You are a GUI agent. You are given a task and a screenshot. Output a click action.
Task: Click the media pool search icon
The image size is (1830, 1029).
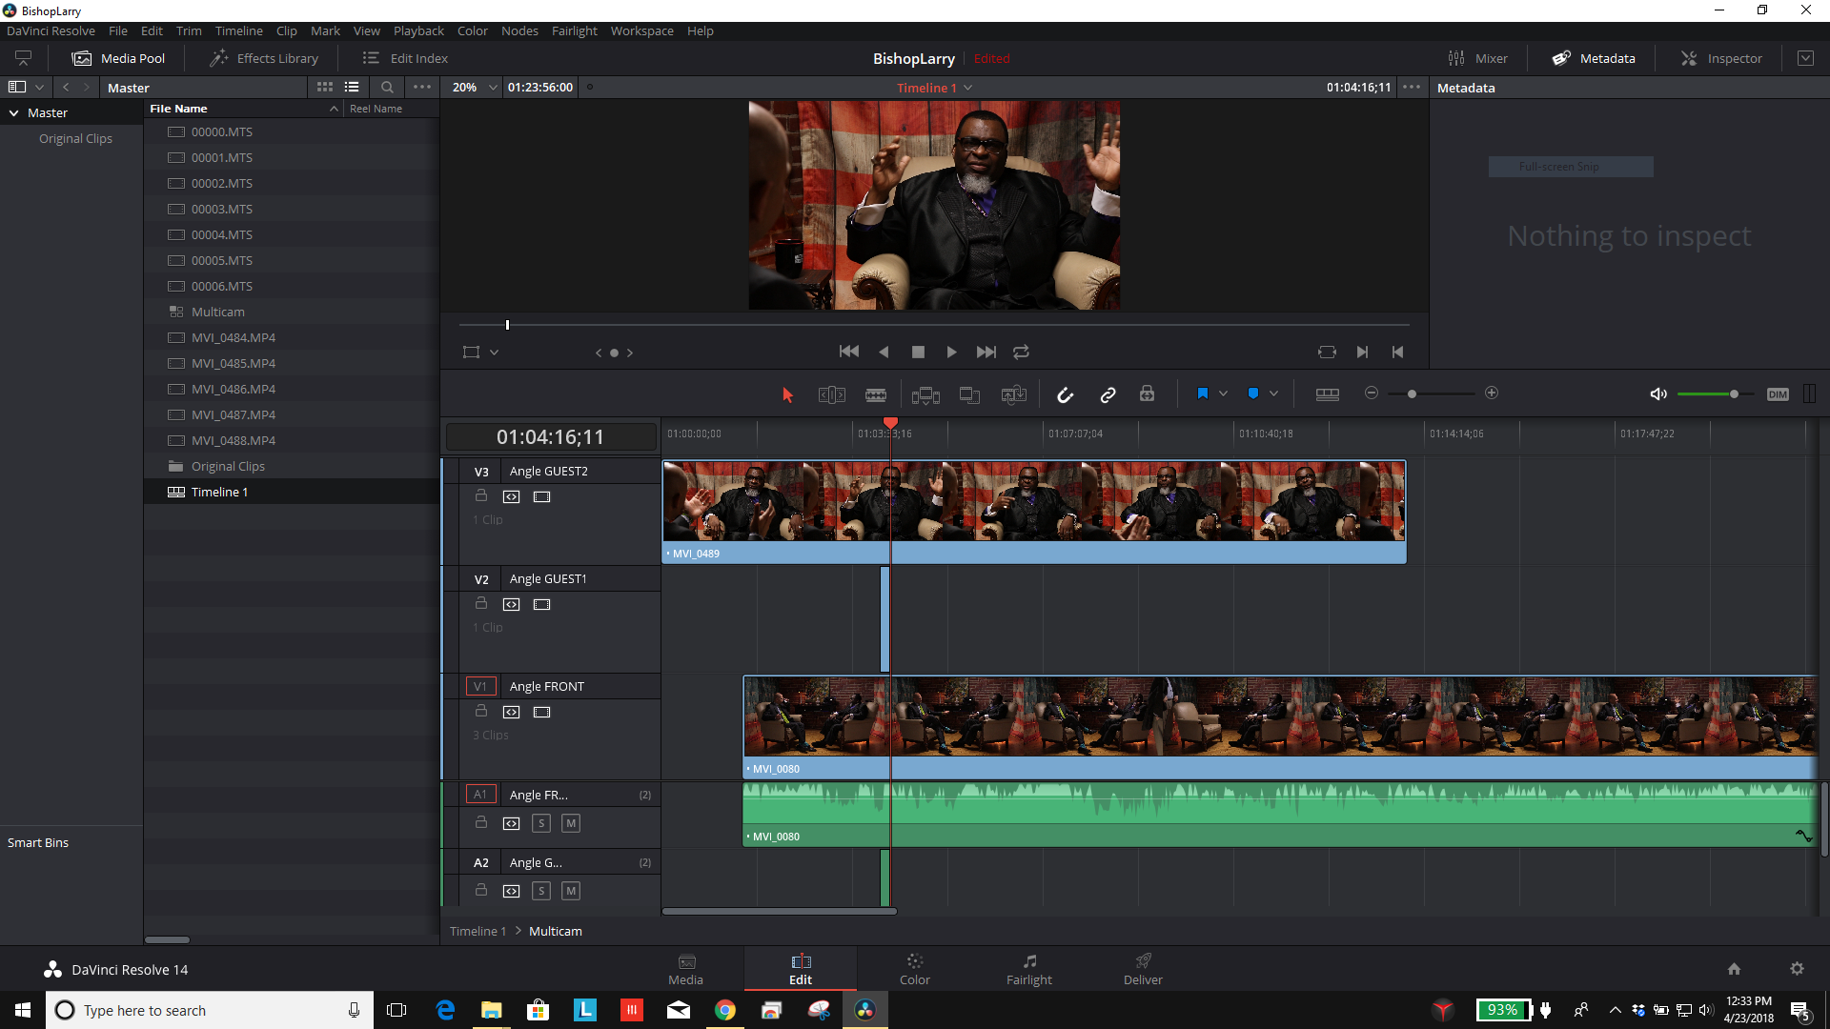click(x=387, y=87)
